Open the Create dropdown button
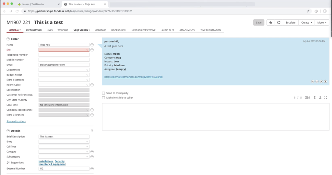The height and width of the screenshot is (175, 332). [307, 23]
